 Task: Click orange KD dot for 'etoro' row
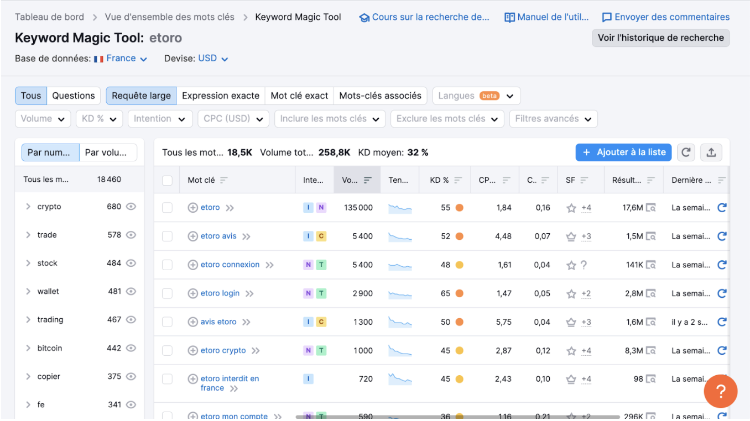pyautogui.click(x=459, y=208)
